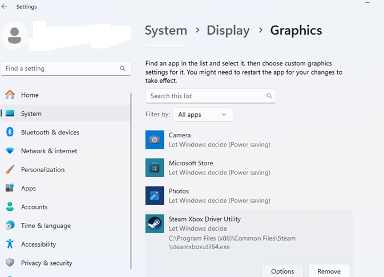Click the Search this list field
384x277 pixels.
(x=205, y=96)
